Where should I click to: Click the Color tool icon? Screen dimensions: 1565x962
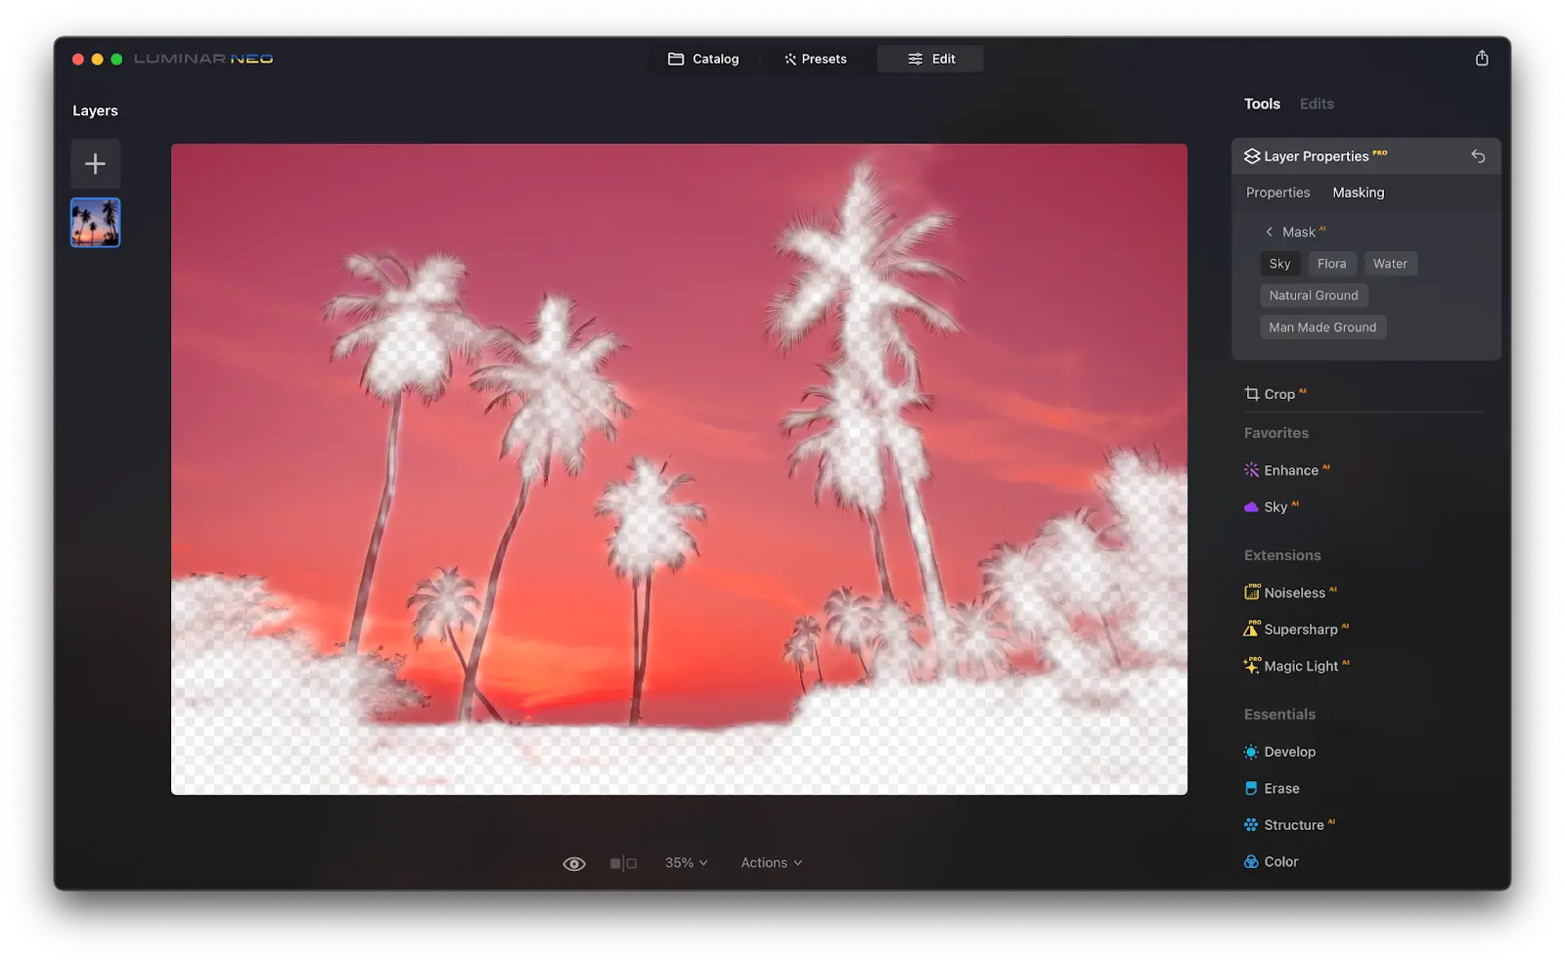coord(1251,861)
